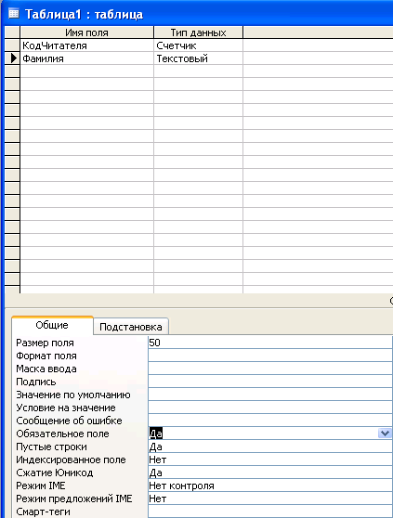
Task: Click the Обязательное поле property label
Action: [x=62, y=434]
